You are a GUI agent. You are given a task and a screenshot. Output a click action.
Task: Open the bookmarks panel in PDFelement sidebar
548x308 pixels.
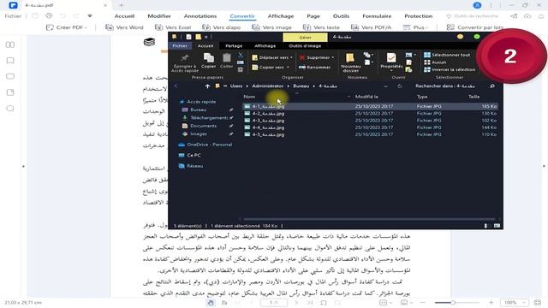tap(10, 61)
